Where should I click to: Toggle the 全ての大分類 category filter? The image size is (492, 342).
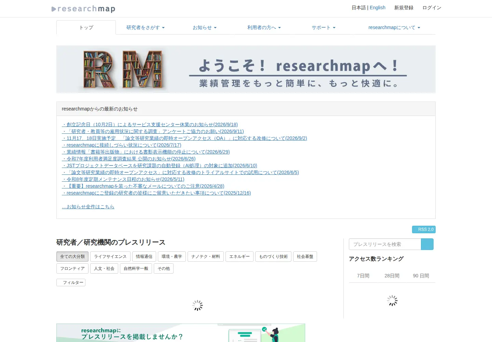pyautogui.click(x=72, y=256)
